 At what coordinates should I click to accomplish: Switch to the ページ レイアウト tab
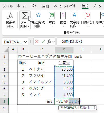(65, 6)
